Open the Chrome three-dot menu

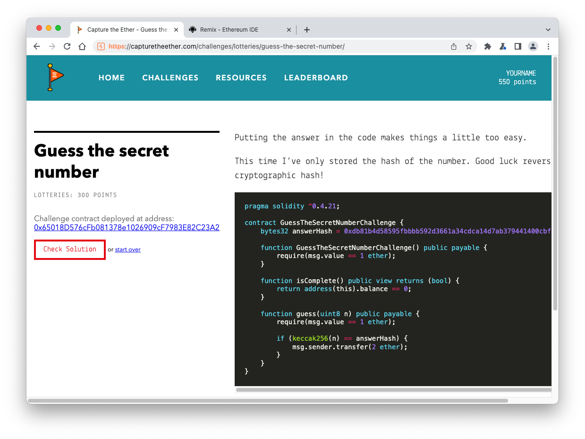pos(548,46)
